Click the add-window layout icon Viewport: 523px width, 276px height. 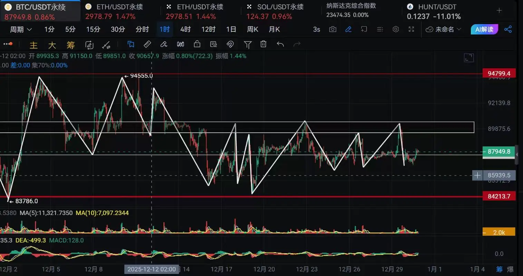point(364,29)
